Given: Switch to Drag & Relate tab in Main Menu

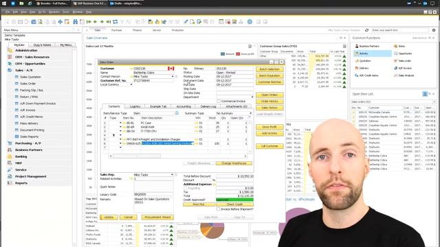Looking at the screenshot, I should (x=43, y=45).
